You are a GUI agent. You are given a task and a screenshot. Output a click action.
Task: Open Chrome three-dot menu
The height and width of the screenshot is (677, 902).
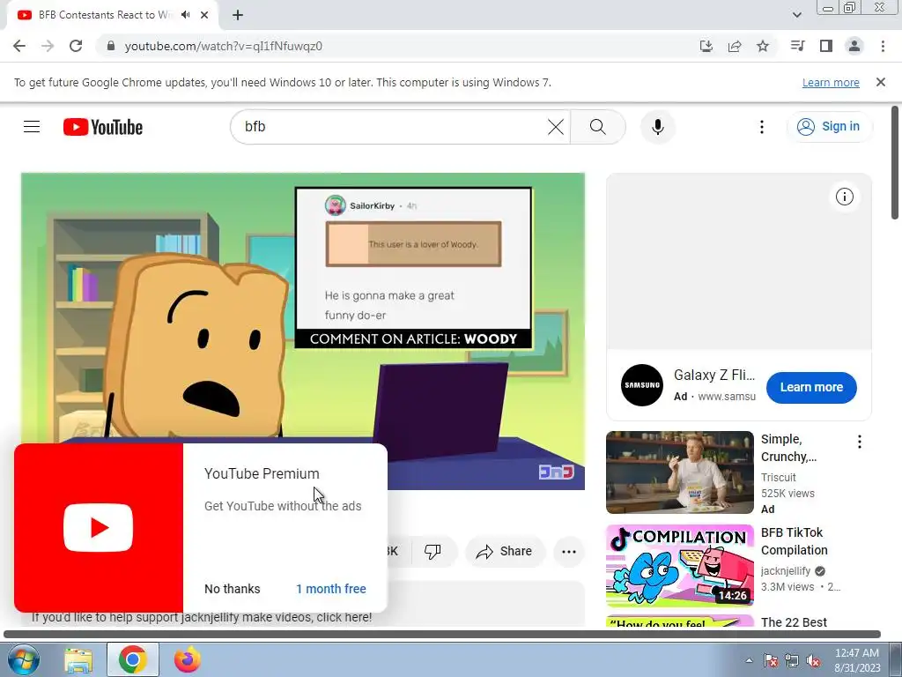point(883,46)
